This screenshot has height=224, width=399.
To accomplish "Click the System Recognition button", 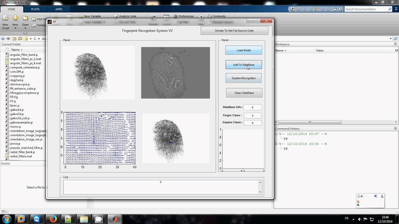I will click(x=244, y=78).
